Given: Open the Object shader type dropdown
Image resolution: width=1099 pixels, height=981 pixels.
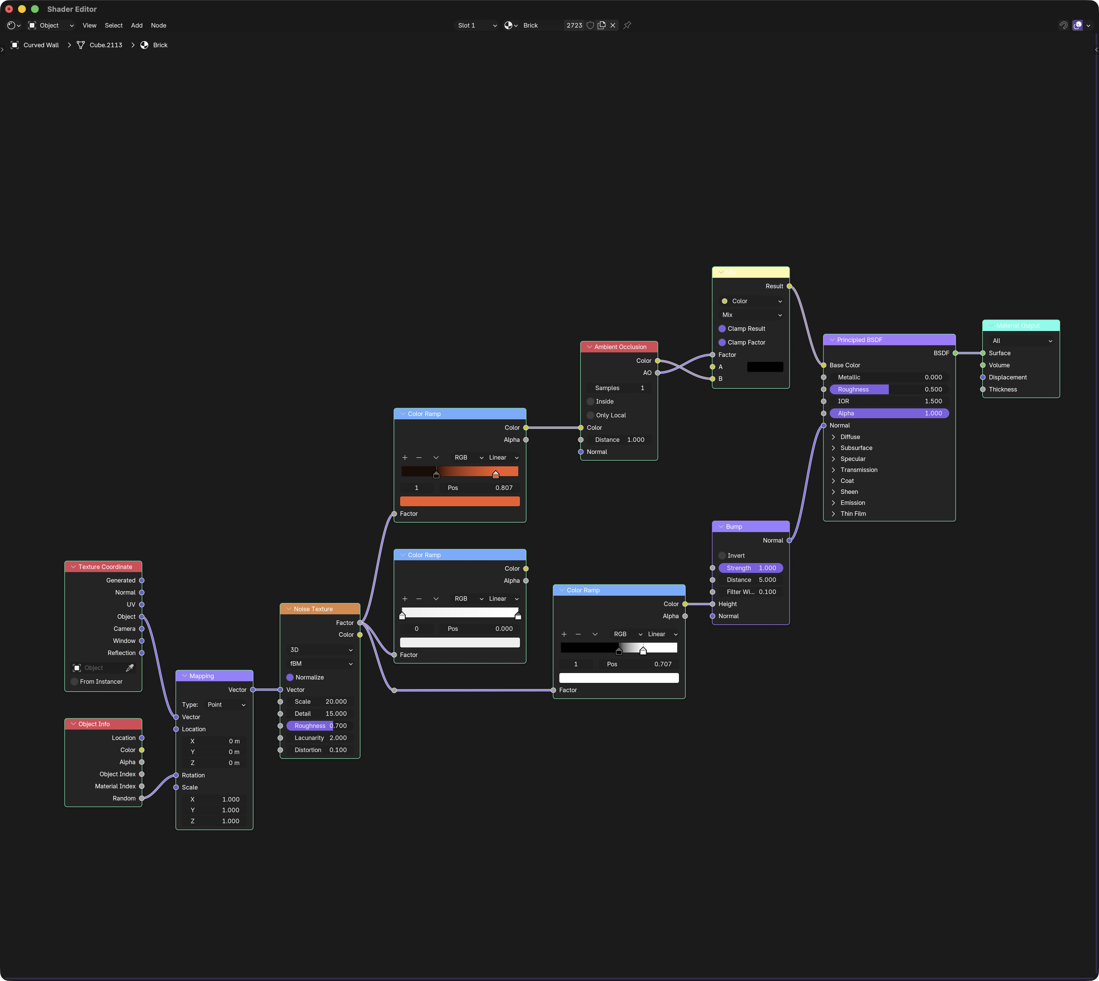Looking at the screenshot, I should pyautogui.click(x=51, y=25).
